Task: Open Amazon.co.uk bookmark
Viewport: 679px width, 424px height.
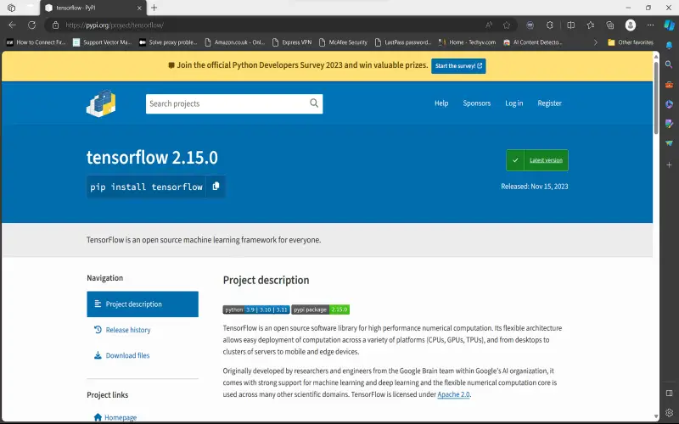Action: 235,42
